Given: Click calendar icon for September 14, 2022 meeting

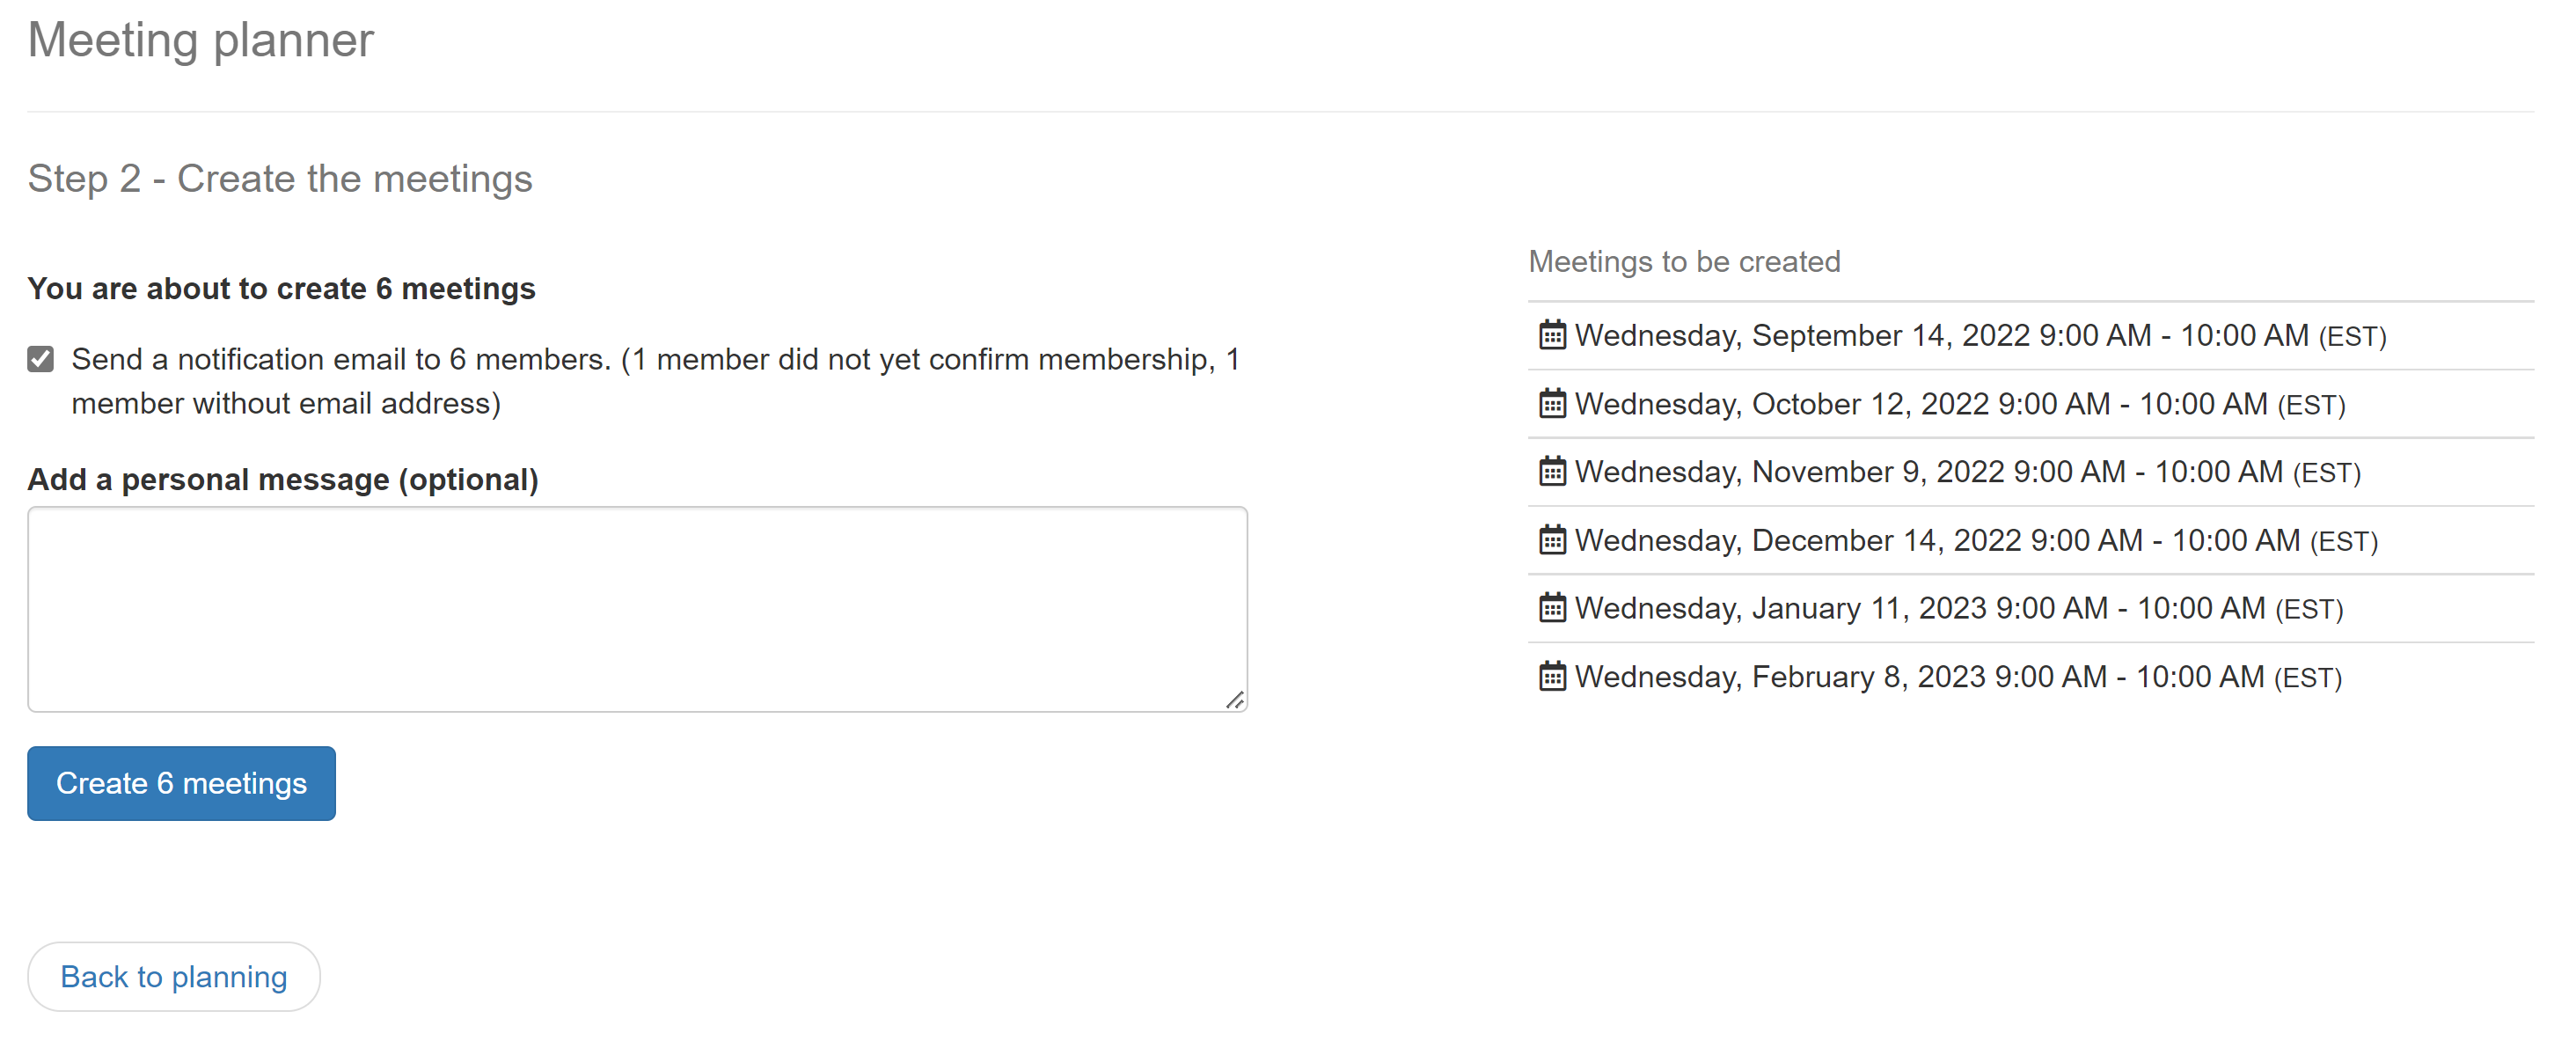Looking at the screenshot, I should click(x=1551, y=335).
